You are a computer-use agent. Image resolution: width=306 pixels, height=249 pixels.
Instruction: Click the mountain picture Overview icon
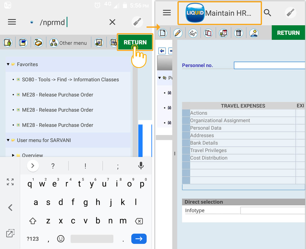point(253,33)
